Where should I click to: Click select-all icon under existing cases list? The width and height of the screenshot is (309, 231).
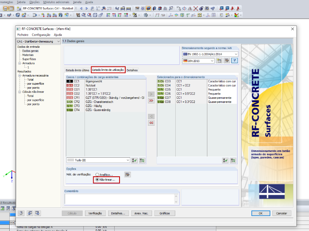point(135,160)
